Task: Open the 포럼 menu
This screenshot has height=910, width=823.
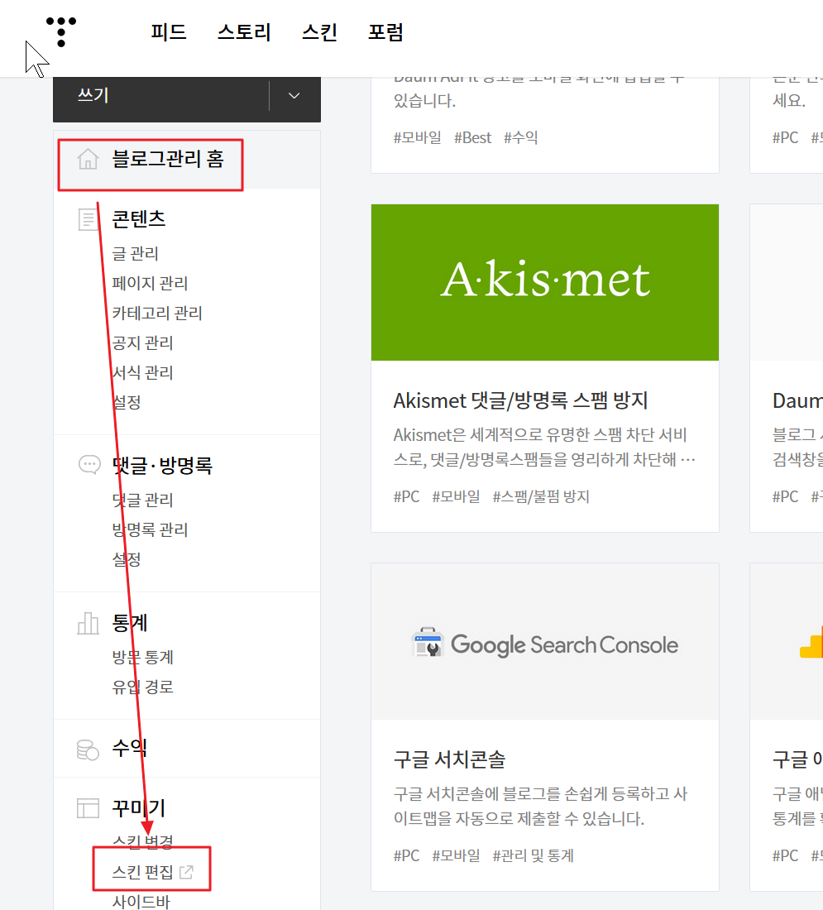Action: point(385,32)
